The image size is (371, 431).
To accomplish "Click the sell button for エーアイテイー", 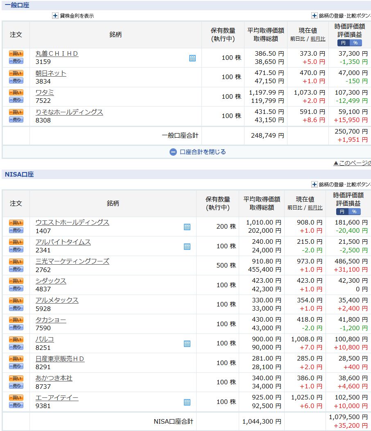I will click(16, 405).
